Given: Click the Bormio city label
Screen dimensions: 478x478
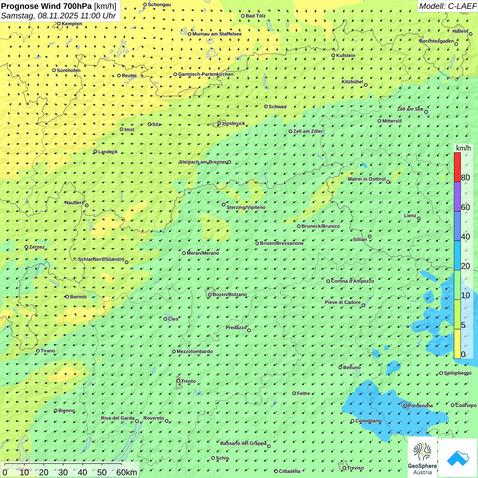Looking at the screenshot, I should click(x=78, y=297).
